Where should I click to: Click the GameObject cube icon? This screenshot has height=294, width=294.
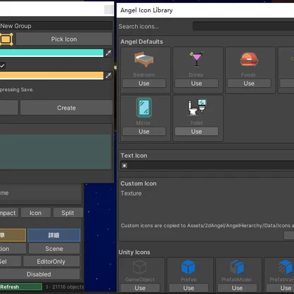click(x=140, y=267)
